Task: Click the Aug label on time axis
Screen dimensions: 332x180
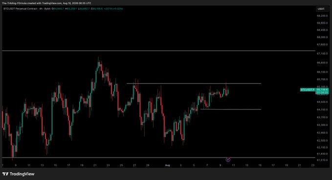Action: pyautogui.click(x=168, y=165)
